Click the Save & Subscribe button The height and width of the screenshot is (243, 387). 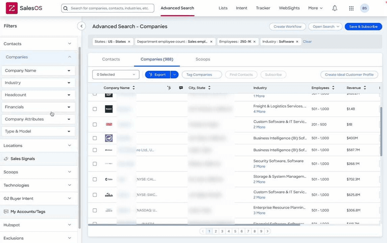pos(363,27)
